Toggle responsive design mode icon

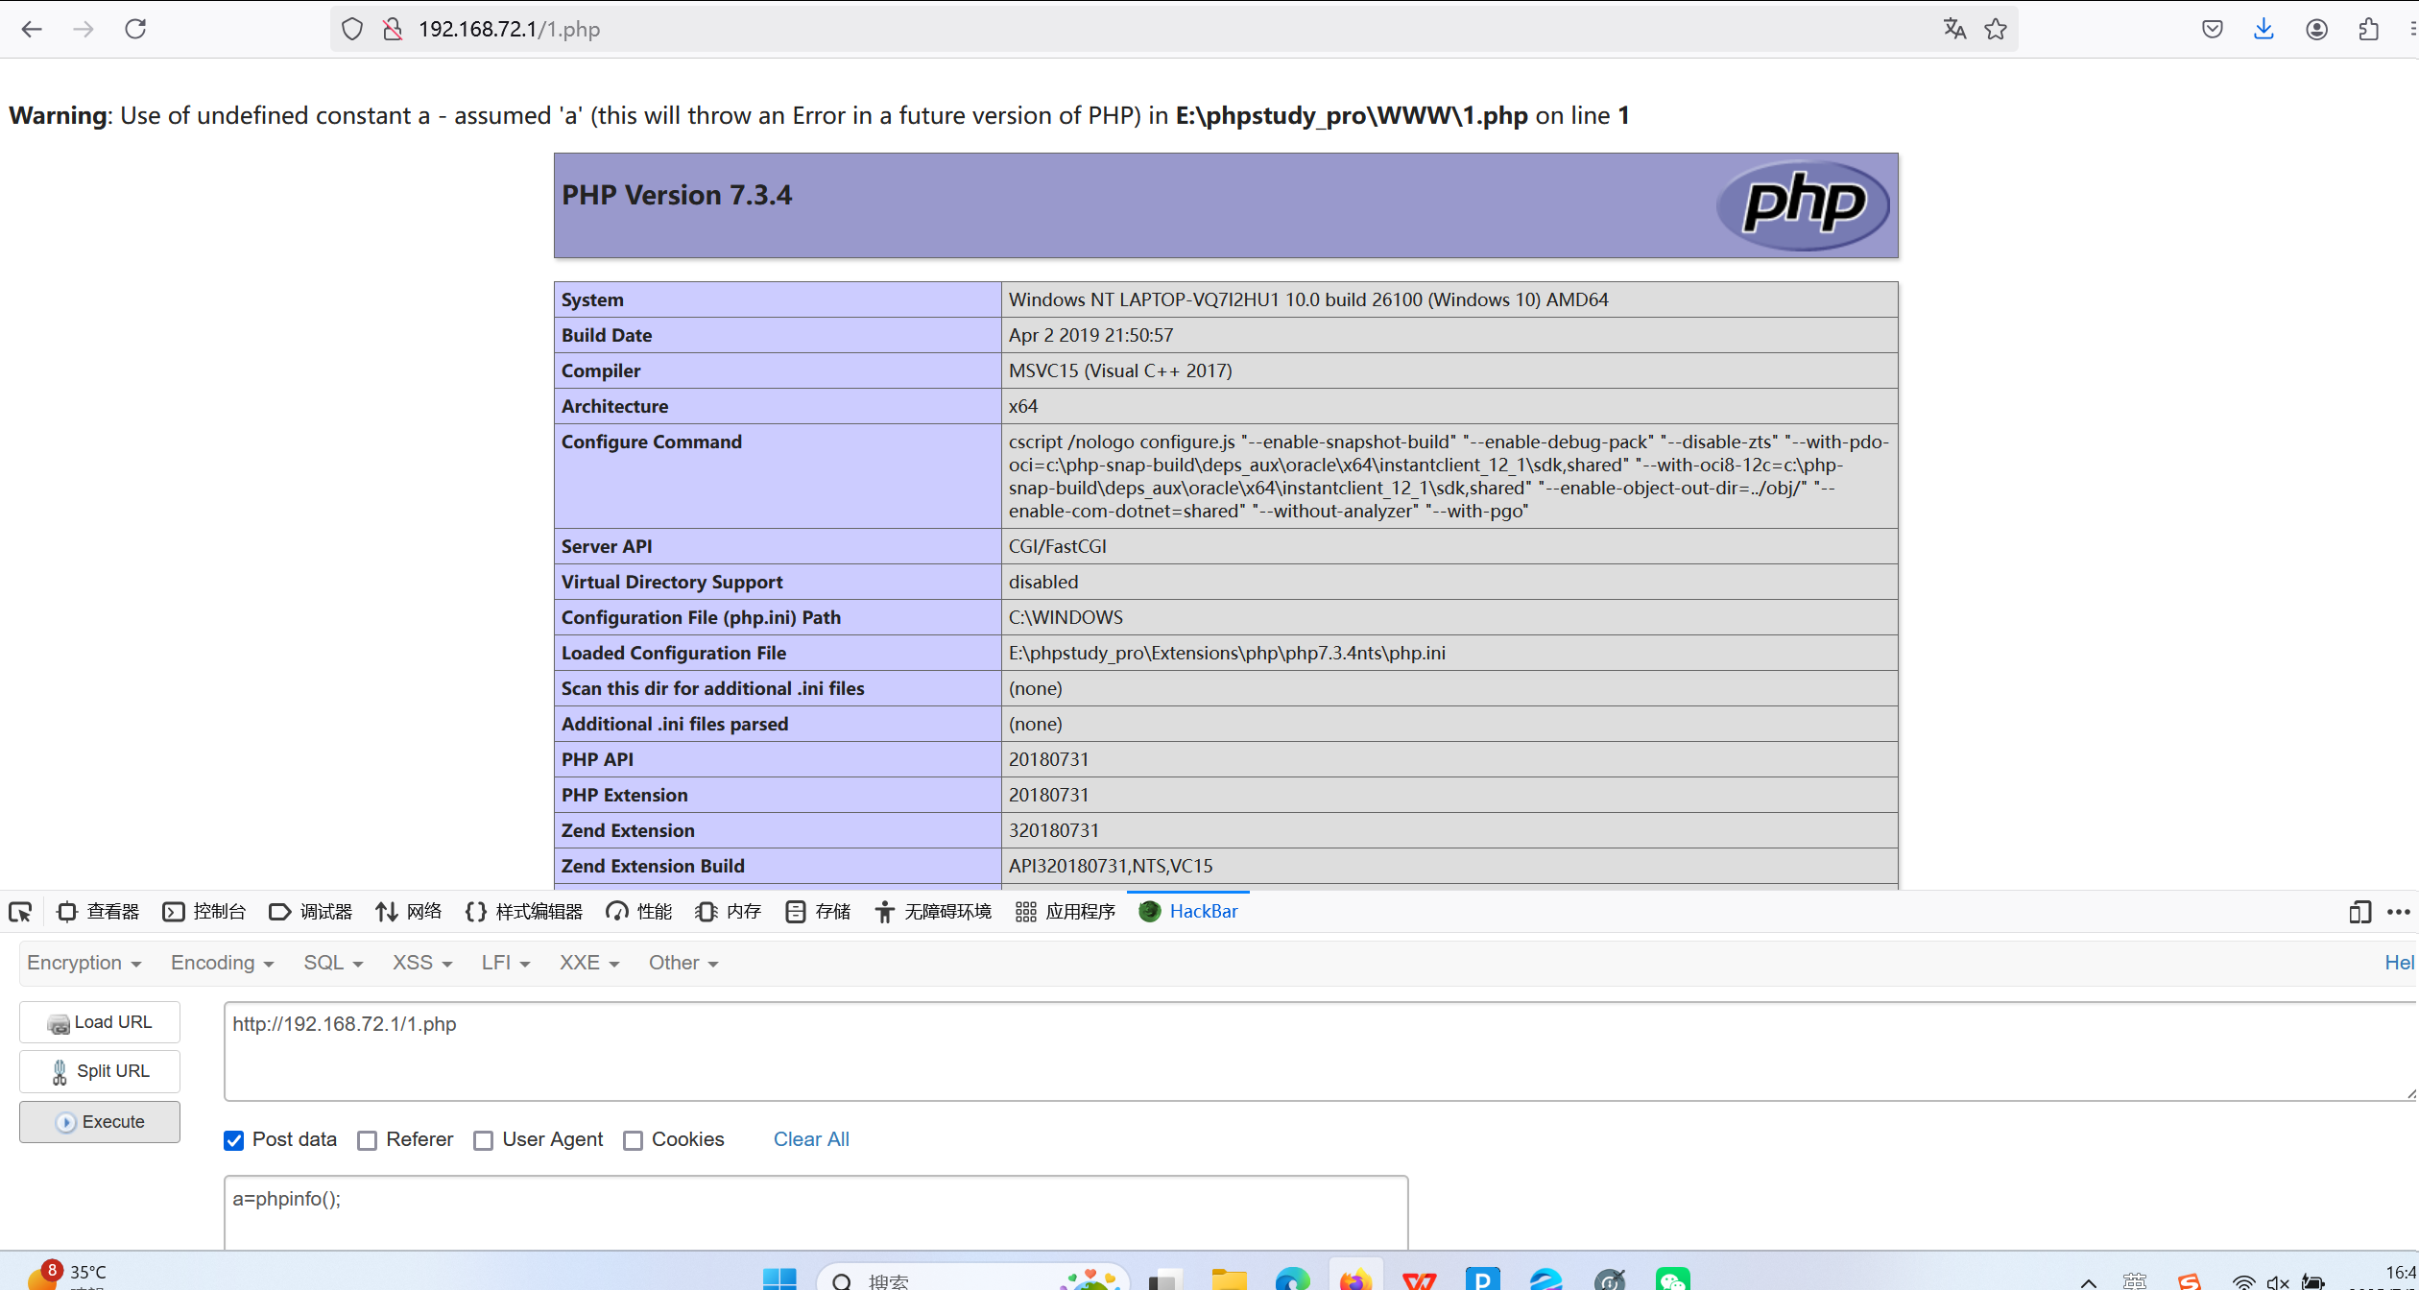click(x=2359, y=912)
